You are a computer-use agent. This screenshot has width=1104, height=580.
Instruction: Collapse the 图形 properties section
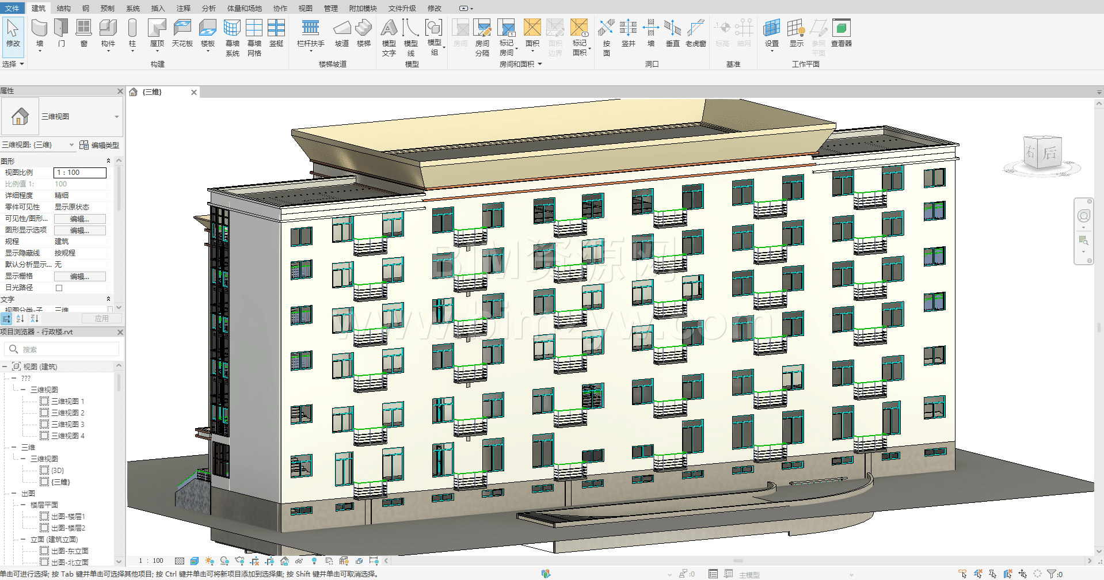(x=108, y=161)
